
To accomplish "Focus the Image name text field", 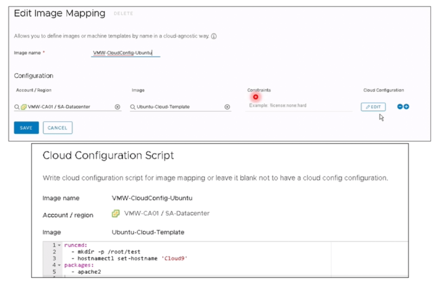I will [125, 53].
